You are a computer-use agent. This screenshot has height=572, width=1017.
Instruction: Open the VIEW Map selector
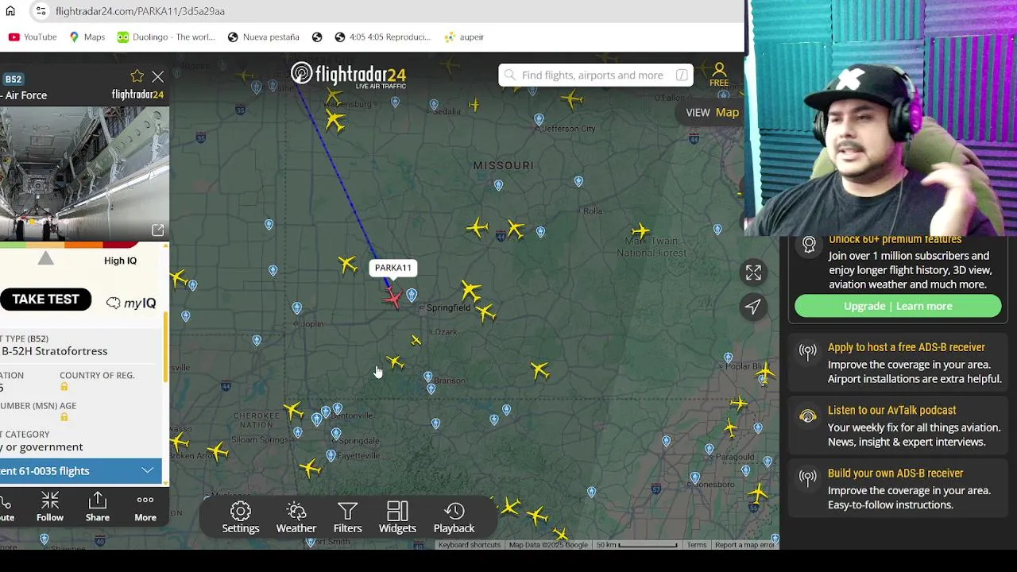pyautogui.click(x=712, y=112)
